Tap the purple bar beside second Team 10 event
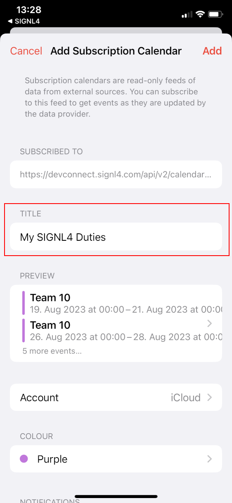The height and width of the screenshot is (503, 232). tap(23, 330)
